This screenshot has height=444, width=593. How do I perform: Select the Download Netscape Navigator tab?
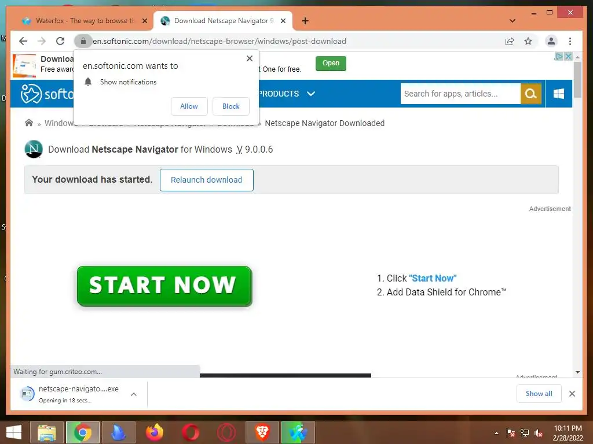pos(223,21)
